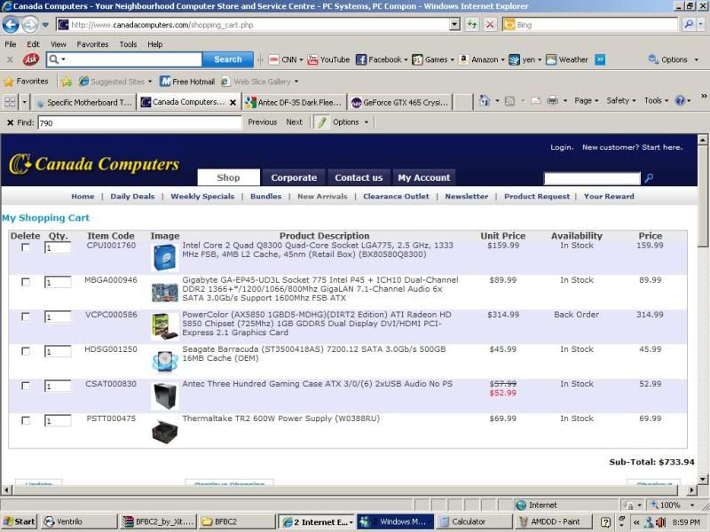Viewport: 710px width, 532px height.
Task: Click the Favorites star button
Action: 27,82
